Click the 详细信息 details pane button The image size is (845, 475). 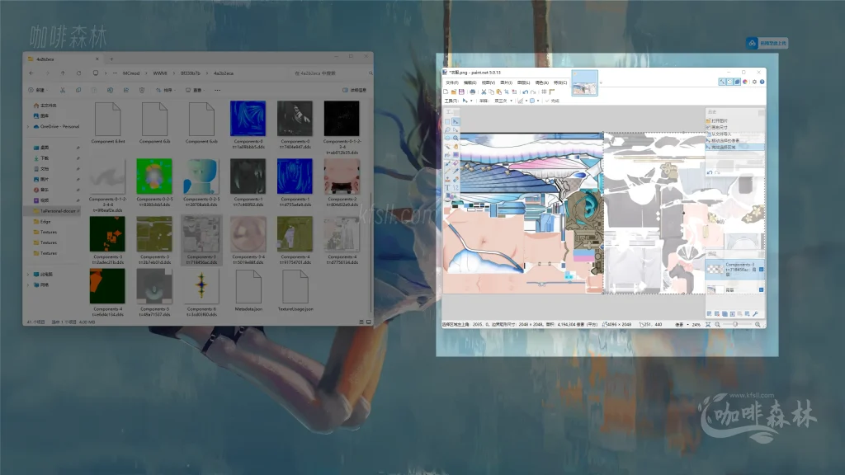coord(355,90)
